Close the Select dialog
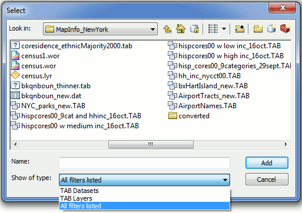 coord(283,8)
